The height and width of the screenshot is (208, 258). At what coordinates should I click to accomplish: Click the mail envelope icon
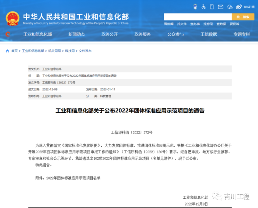coord(220,7)
